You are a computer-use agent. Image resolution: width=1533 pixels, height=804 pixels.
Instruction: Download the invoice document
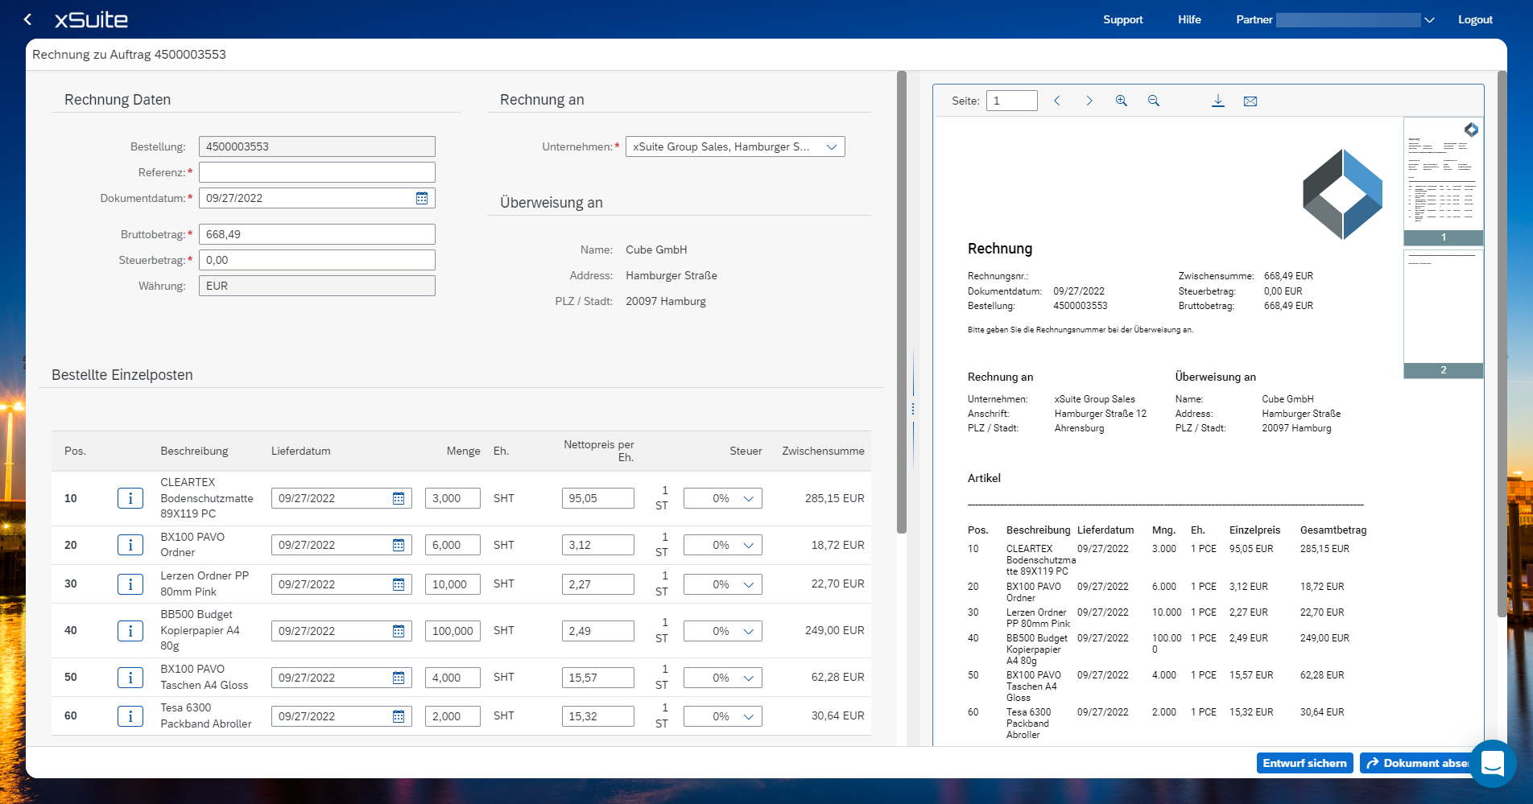pyautogui.click(x=1217, y=101)
